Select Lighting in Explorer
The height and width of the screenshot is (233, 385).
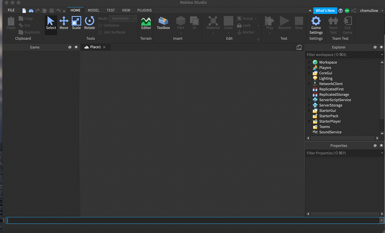[x=325, y=78]
